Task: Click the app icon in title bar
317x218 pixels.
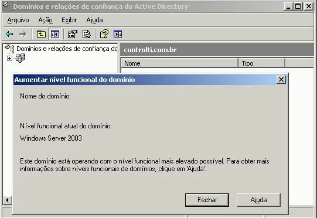Action: coord(8,6)
